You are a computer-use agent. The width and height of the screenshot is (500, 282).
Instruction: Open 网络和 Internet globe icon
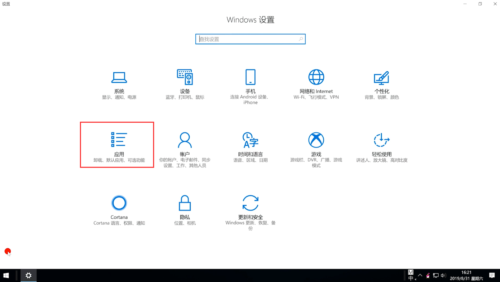[316, 77]
